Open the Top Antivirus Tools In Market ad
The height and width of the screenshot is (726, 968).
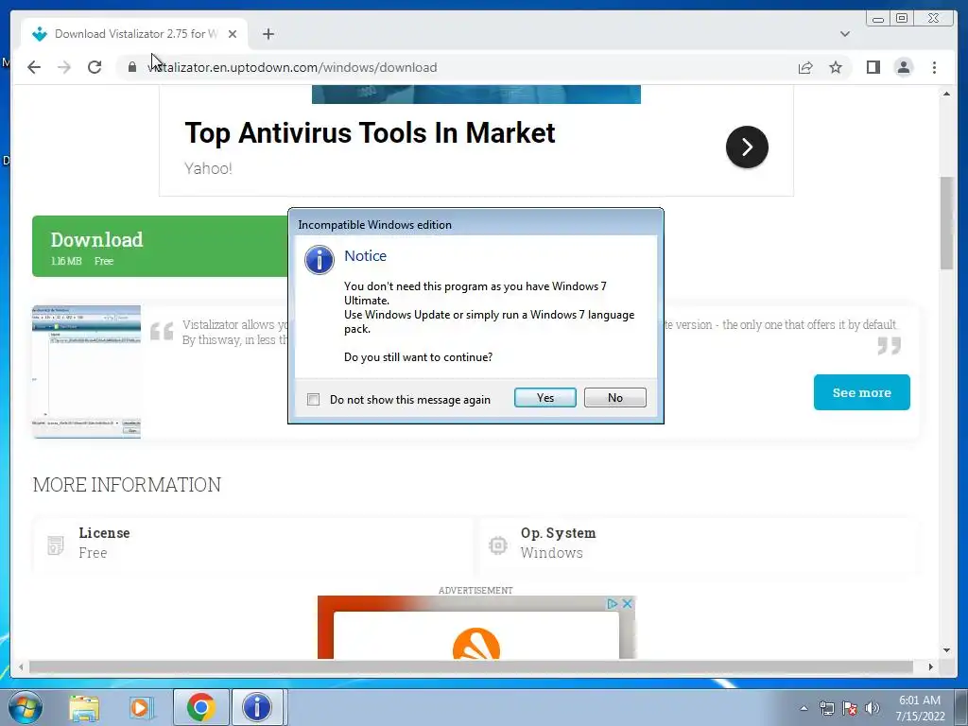tap(370, 132)
